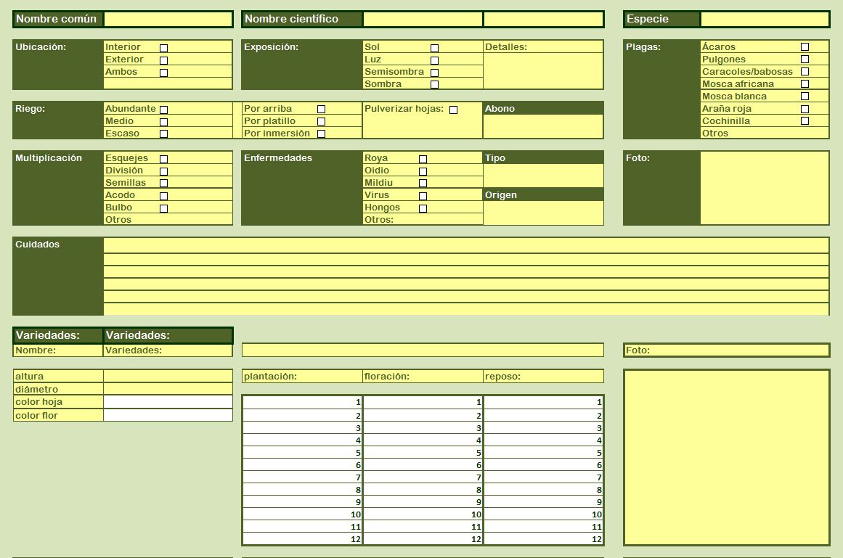Enable the Sol exposure checkbox

(434, 49)
